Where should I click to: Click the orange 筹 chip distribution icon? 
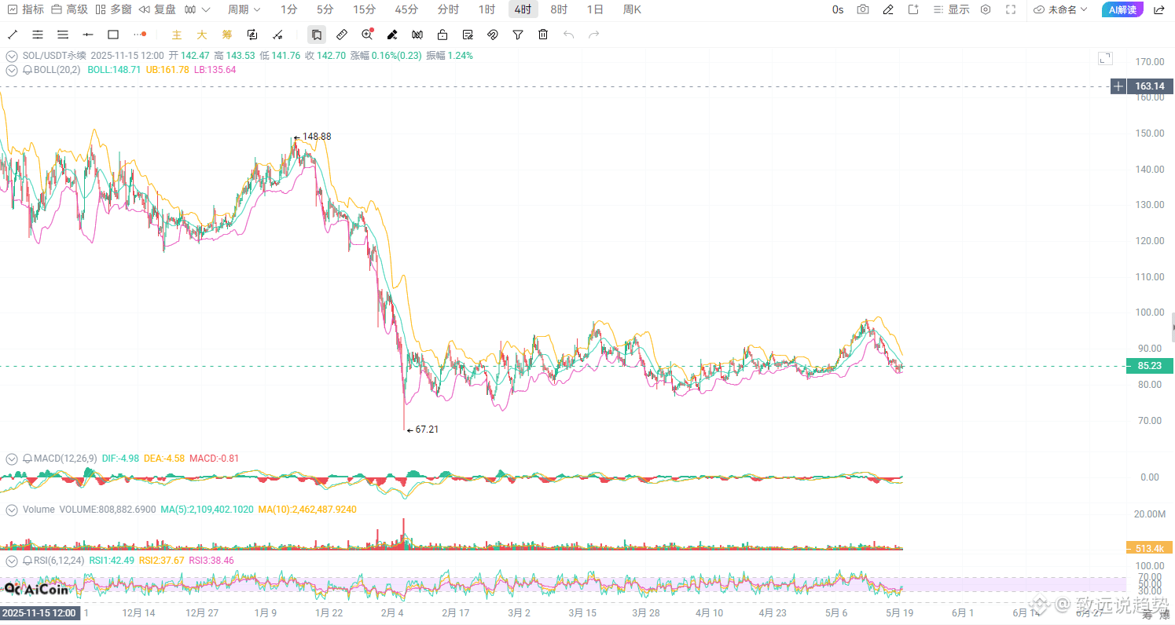tap(227, 35)
